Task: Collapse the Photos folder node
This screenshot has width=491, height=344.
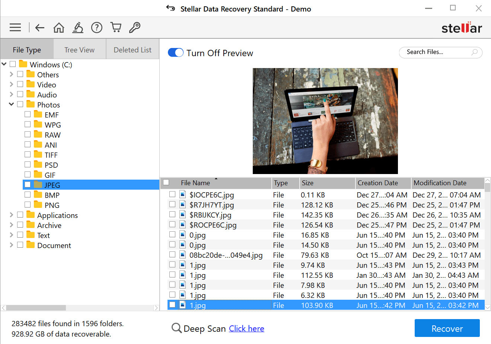Action: (x=11, y=105)
